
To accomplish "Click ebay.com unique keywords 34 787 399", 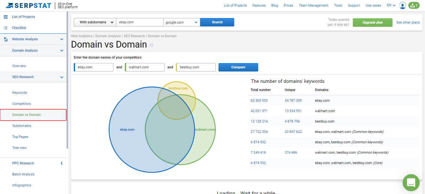I will [293, 100].
